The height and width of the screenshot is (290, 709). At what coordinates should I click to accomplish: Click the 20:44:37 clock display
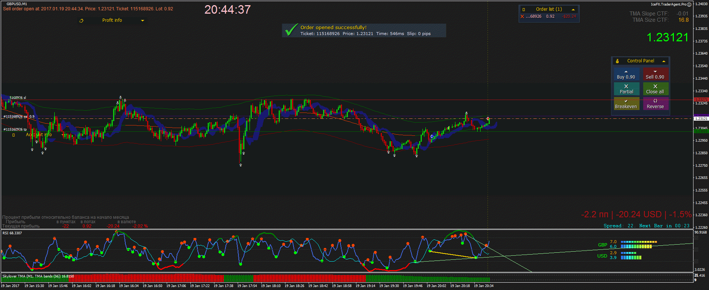(227, 10)
